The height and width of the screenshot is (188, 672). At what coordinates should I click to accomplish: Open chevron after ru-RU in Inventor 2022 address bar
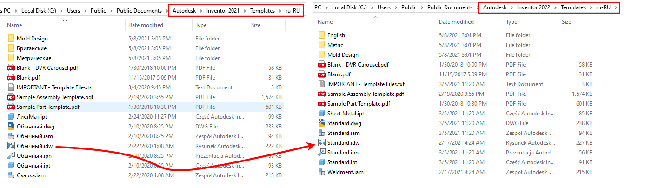tap(615, 8)
